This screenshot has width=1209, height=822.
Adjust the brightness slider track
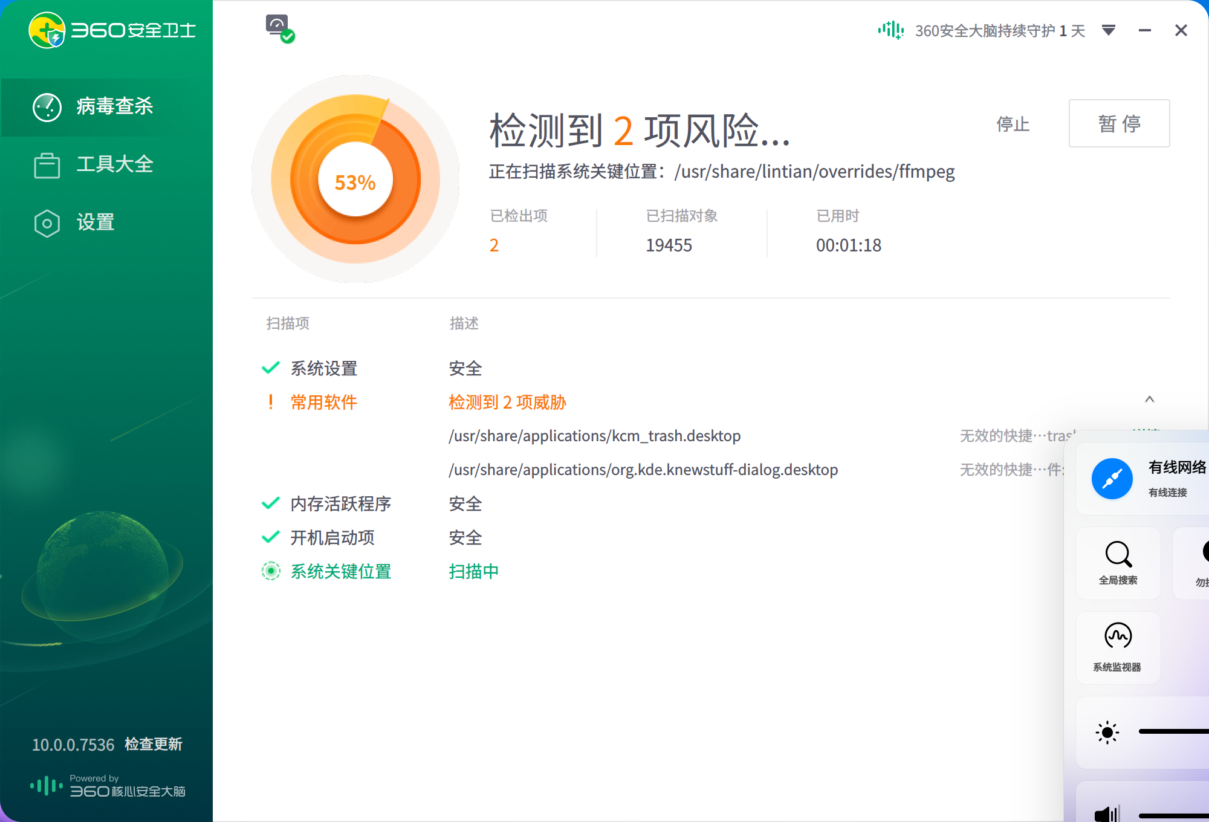click(x=1173, y=731)
